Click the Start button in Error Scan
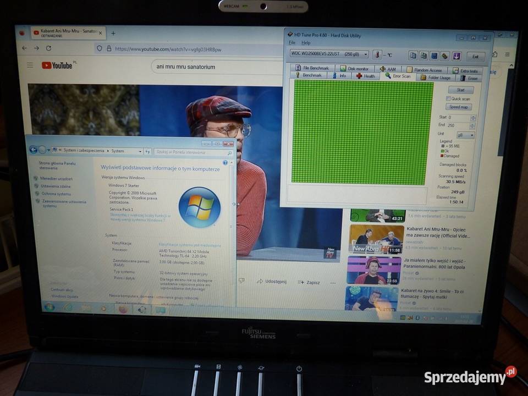The width and height of the screenshot is (528, 396). 460,90
